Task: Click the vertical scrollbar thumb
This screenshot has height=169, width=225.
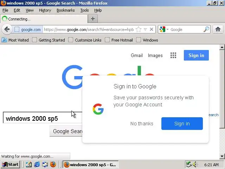Action: pos(222,89)
